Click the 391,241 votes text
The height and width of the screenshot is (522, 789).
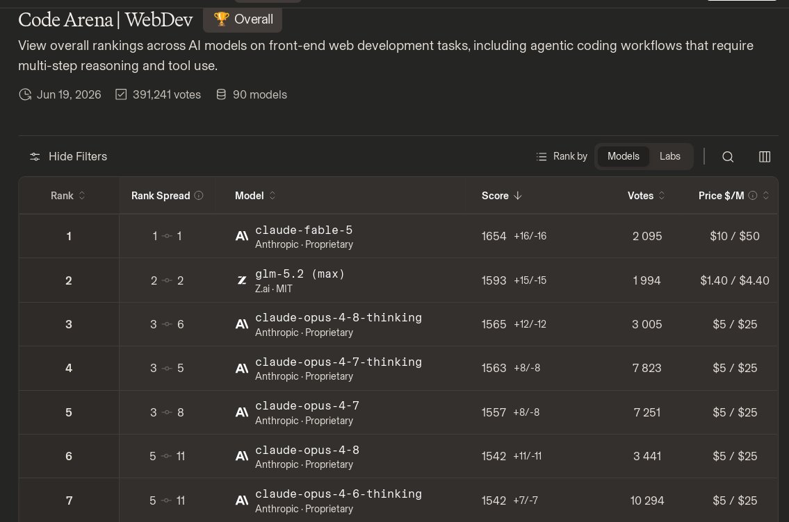click(167, 94)
